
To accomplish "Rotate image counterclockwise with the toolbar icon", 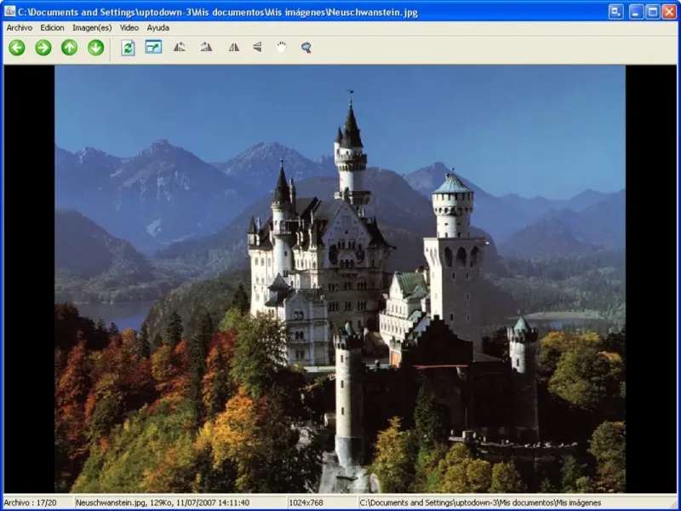I will (x=180, y=47).
